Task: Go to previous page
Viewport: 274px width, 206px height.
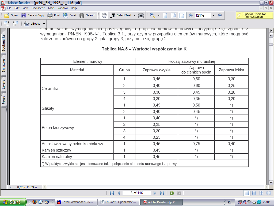Action: [x=119, y=193]
